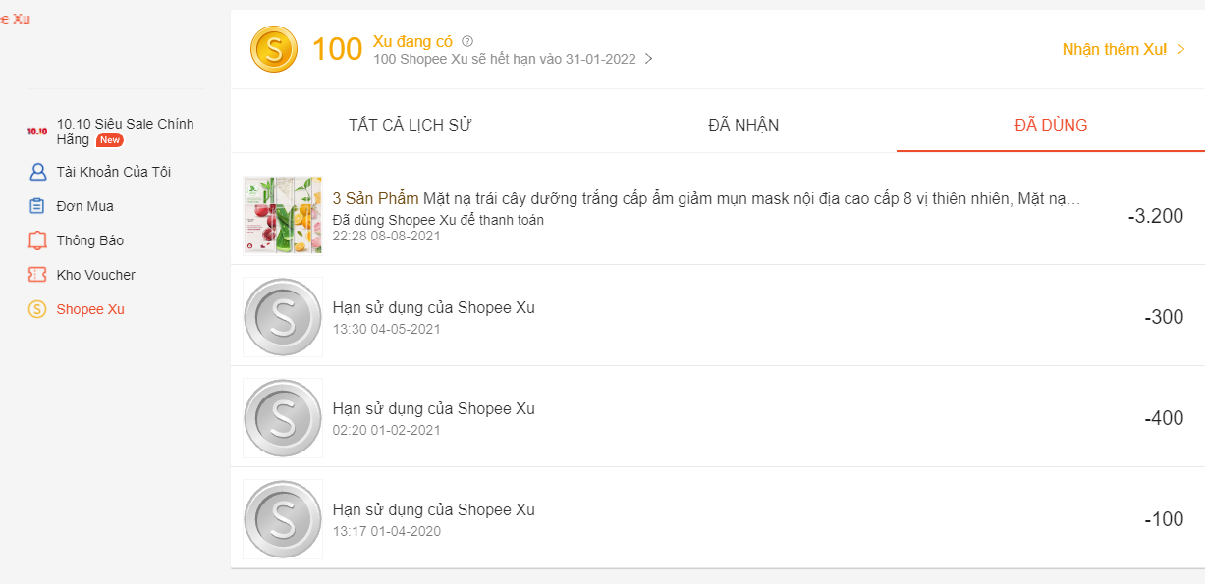Click silver coin thumbnail dated 04-05-2021
This screenshot has width=1205, height=584.
[283, 317]
